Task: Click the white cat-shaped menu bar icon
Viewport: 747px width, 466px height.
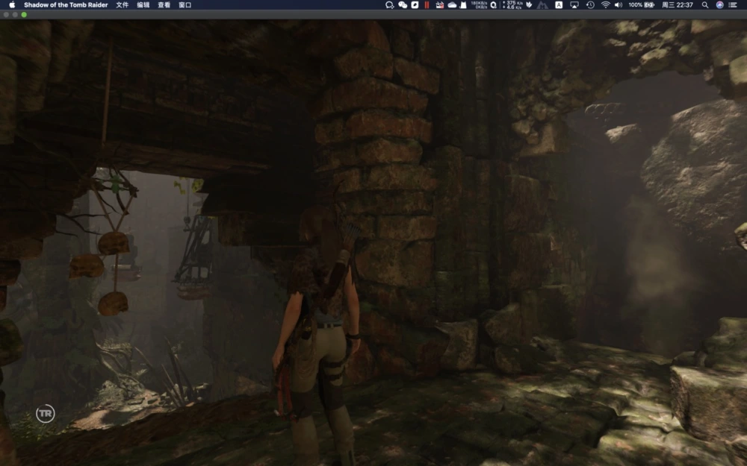Action: click(x=463, y=4)
